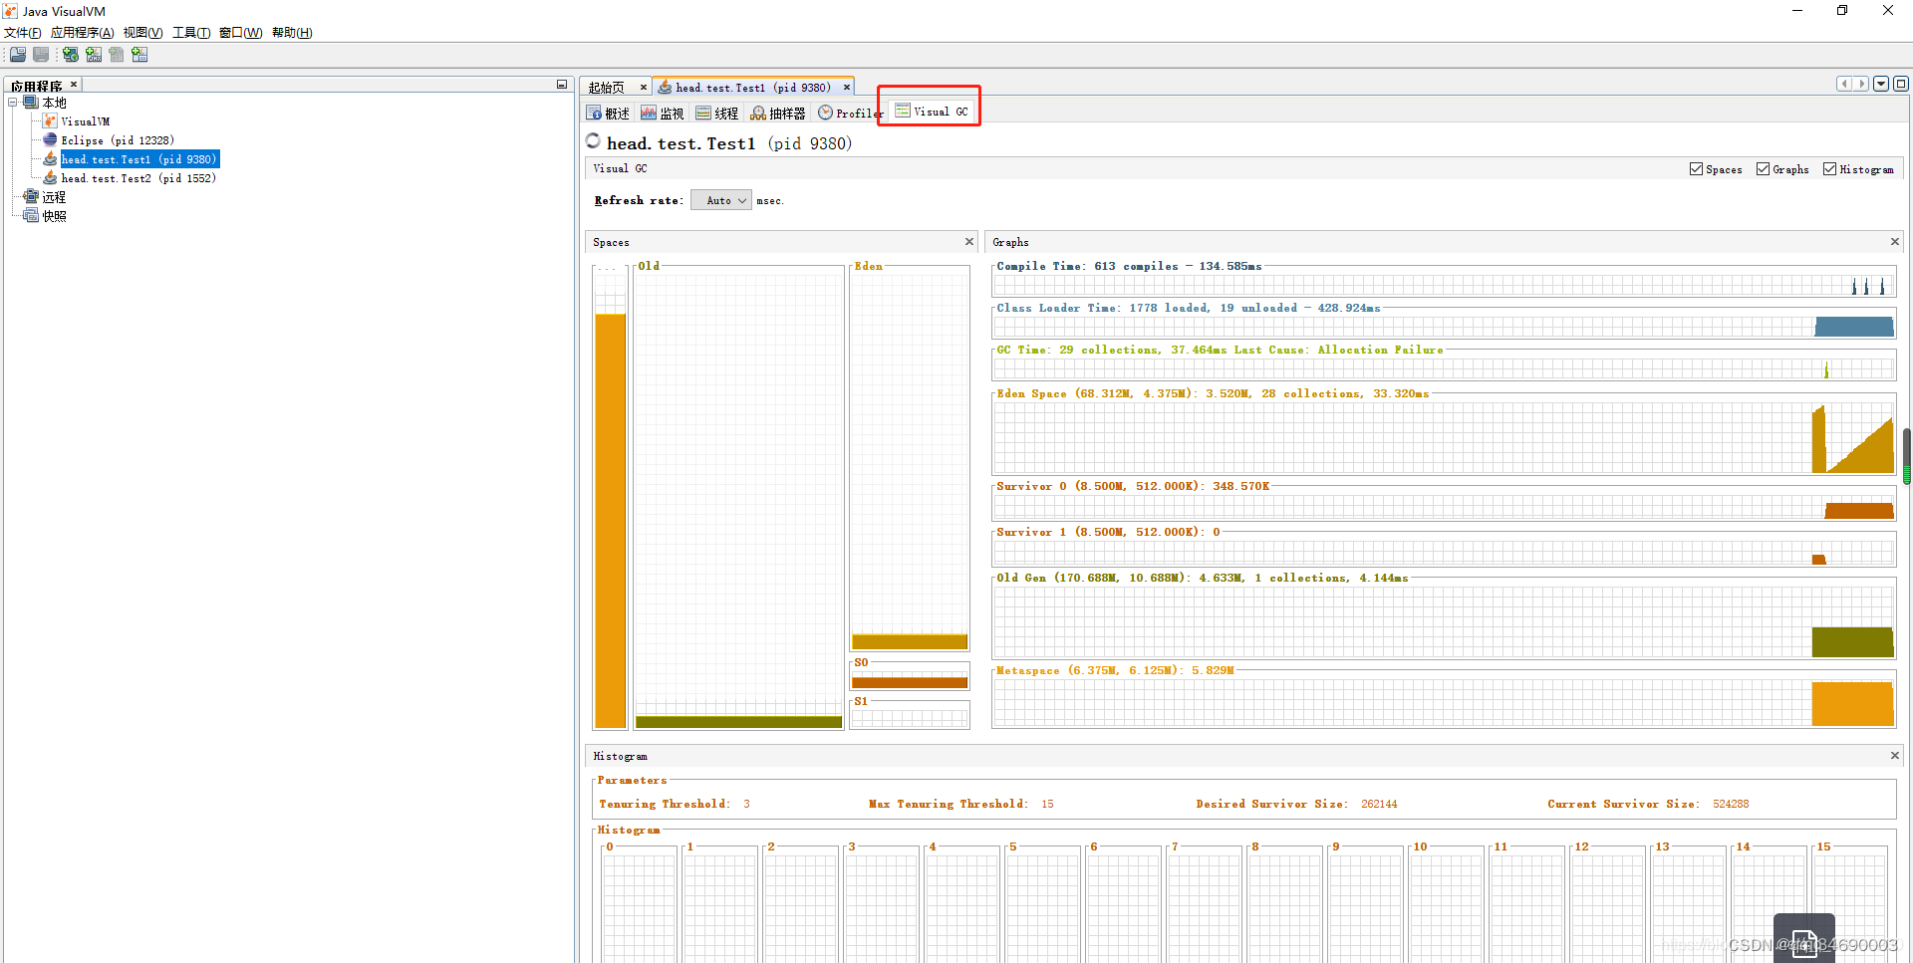Click the 快照 snapshots icon

click(31, 216)
